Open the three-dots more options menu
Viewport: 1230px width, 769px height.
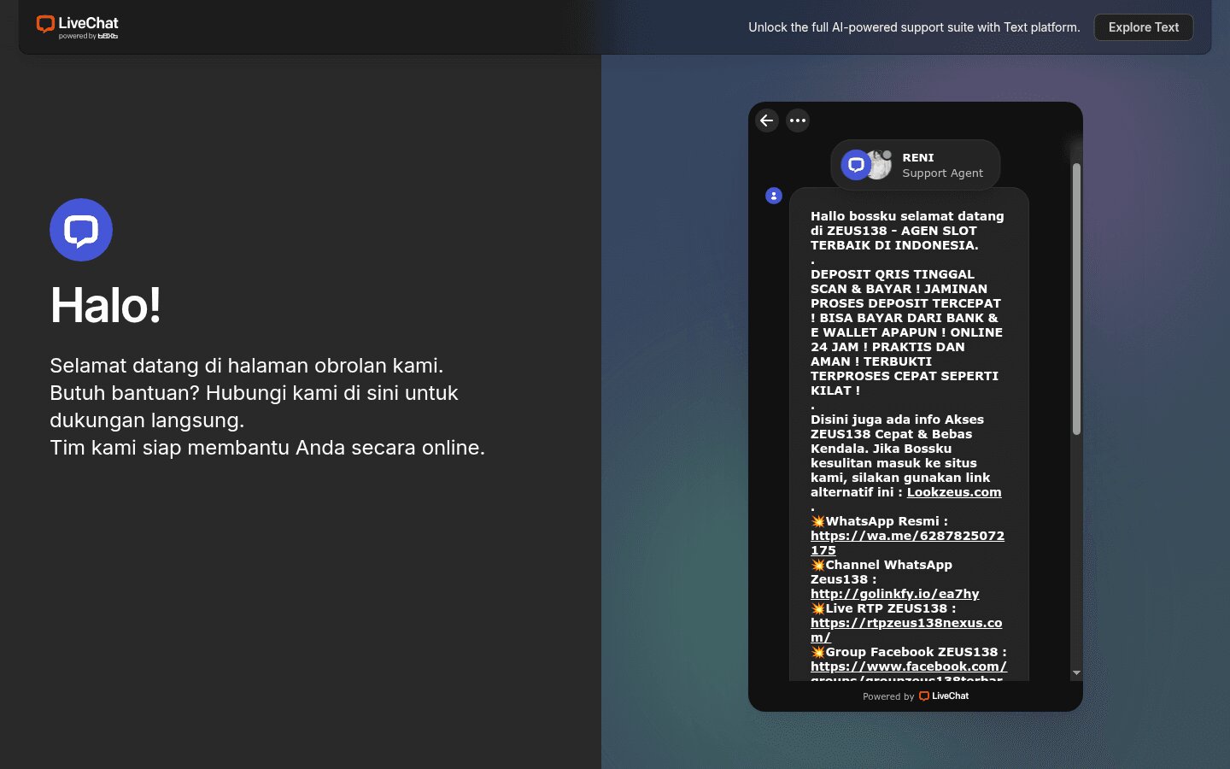(x=798, y=120)
